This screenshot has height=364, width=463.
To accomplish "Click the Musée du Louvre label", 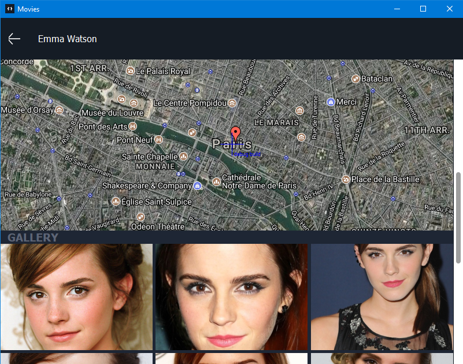I will [x=113, y=113].
